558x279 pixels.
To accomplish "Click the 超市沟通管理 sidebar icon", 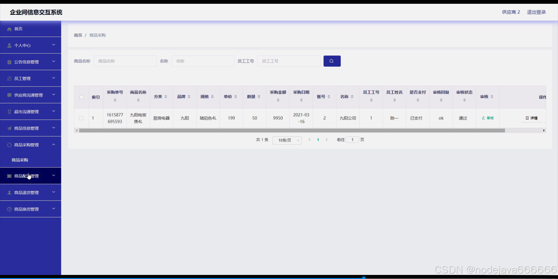I will click(9, 112).
